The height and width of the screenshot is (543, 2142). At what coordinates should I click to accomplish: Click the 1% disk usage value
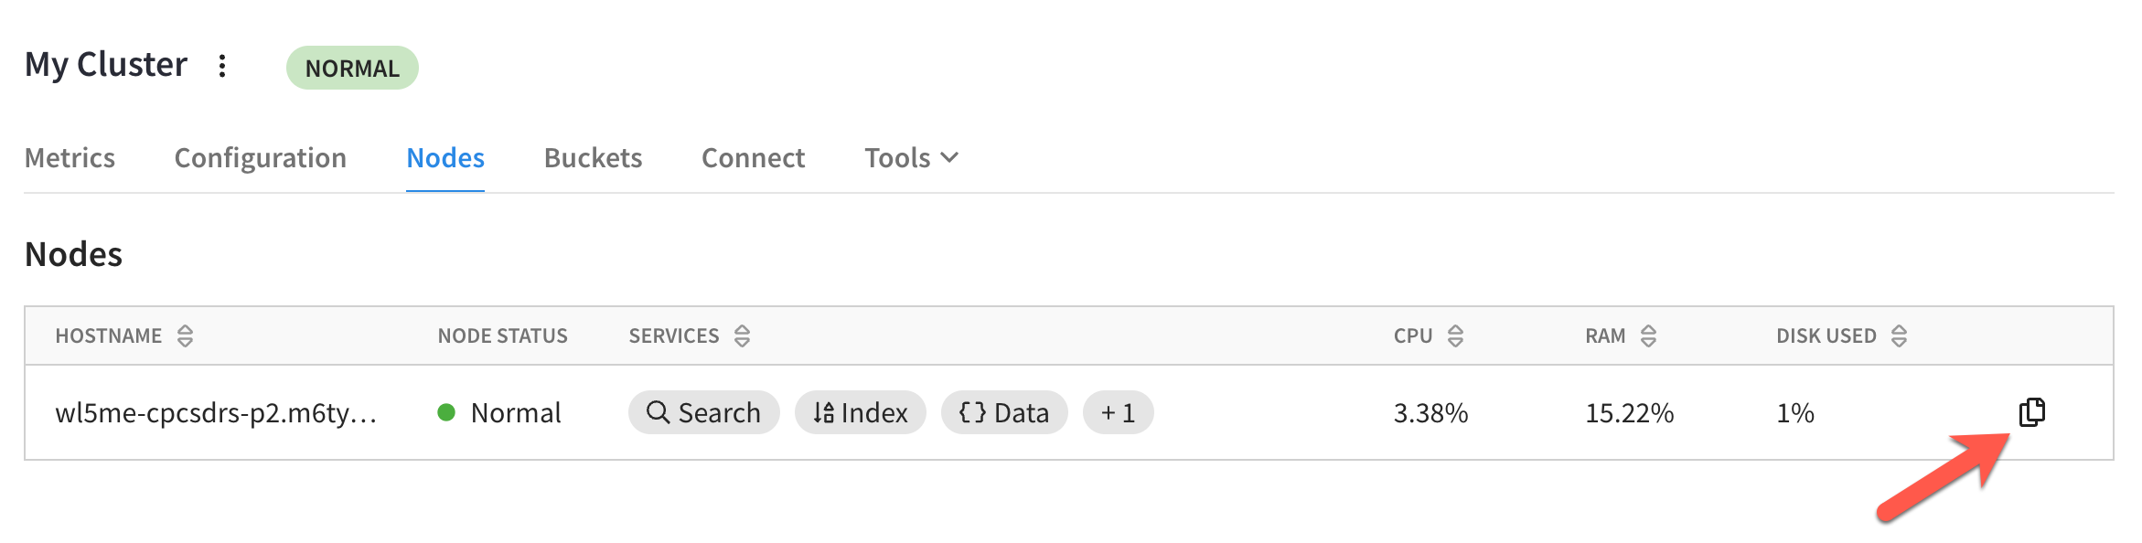coord(1794,413)
